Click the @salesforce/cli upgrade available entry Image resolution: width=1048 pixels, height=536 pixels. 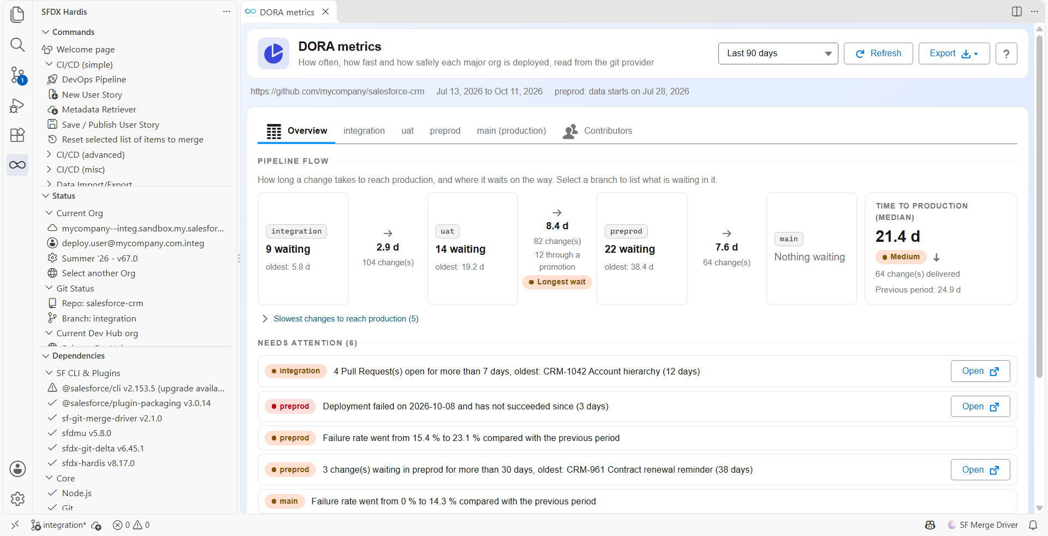point(136,388)
